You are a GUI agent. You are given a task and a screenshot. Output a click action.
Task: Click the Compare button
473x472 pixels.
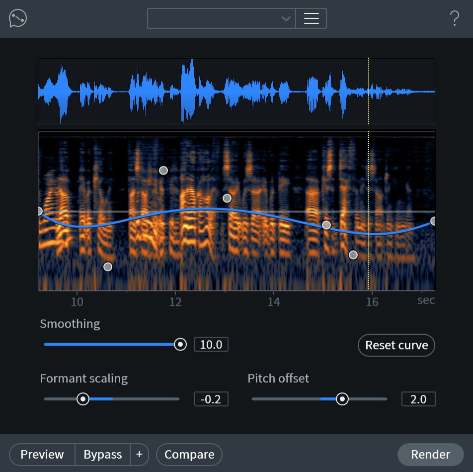pyautogui.click(x=189, y=455)
